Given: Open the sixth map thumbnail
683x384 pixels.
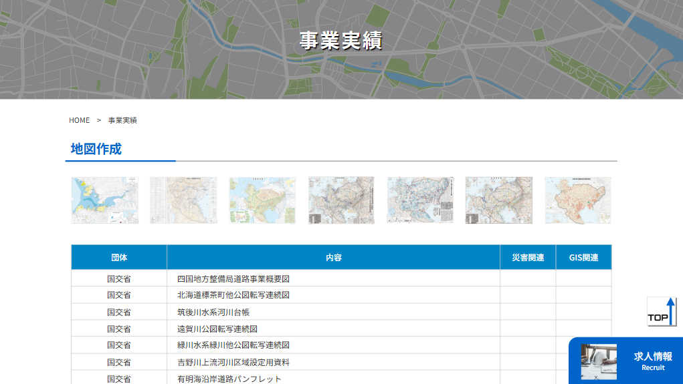Looking at the screenshot, I should pyautogui.click(x=499, y=200).
